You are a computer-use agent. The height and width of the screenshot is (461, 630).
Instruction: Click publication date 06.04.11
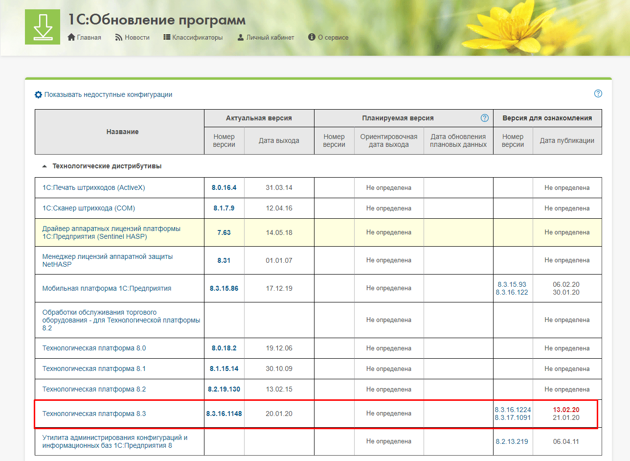pyautogui.click(x=566, y=441)
